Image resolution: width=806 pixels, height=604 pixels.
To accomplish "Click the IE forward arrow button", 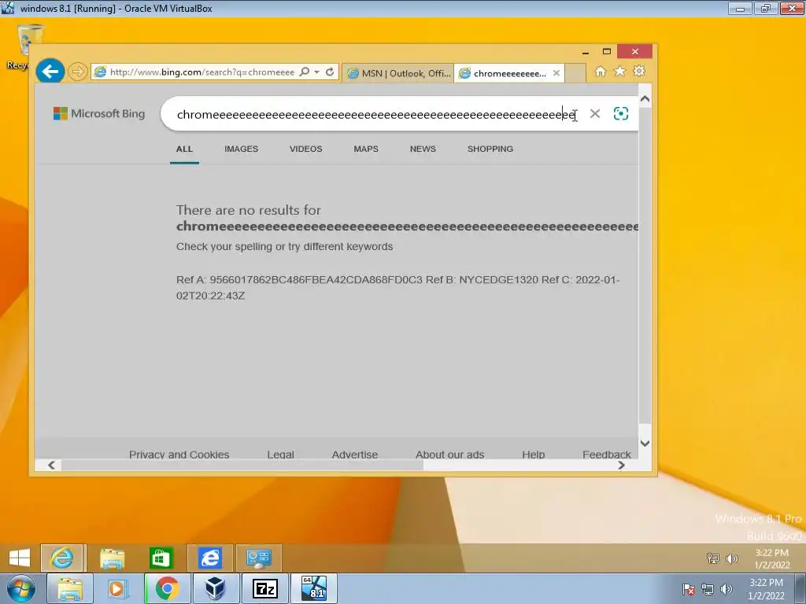I will (78, 72).
